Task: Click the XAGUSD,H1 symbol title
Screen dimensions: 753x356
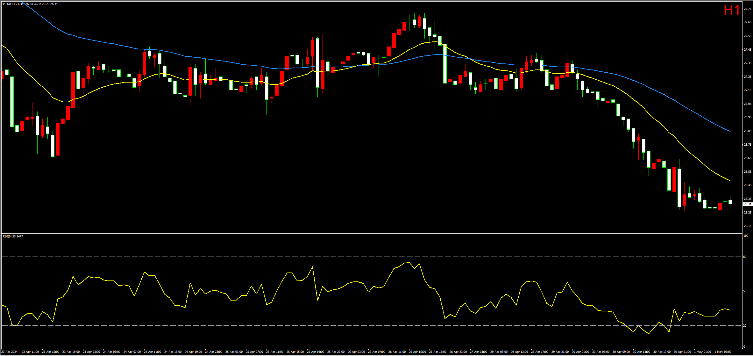Action: (15, 4)
